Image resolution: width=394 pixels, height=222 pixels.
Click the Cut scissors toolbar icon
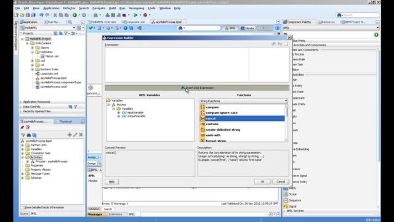[x=55, y=15]
